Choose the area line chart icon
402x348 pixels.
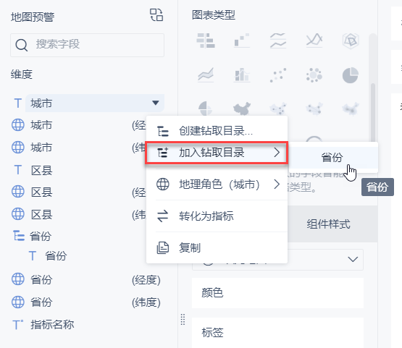point(206,75)
